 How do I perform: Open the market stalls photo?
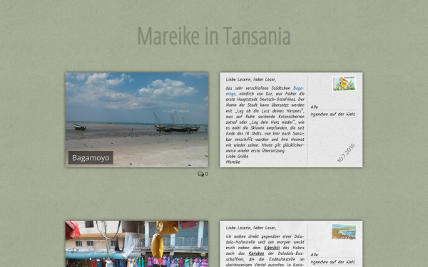137,244
